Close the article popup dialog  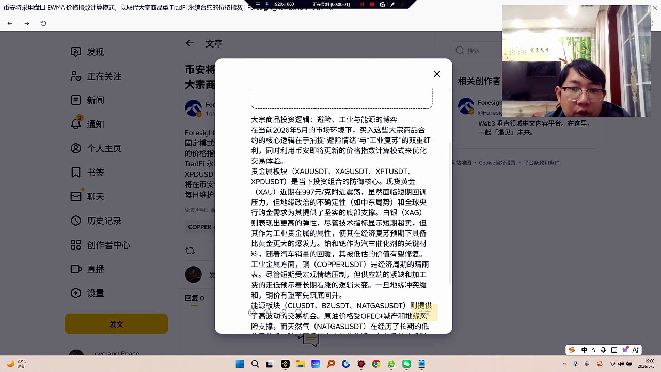437,74
